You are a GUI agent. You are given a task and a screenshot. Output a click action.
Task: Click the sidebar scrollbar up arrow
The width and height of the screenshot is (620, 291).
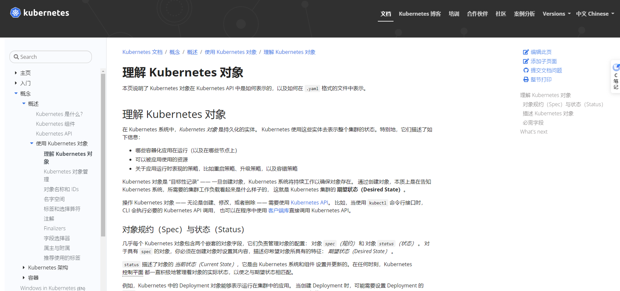[x=103, y=71]
